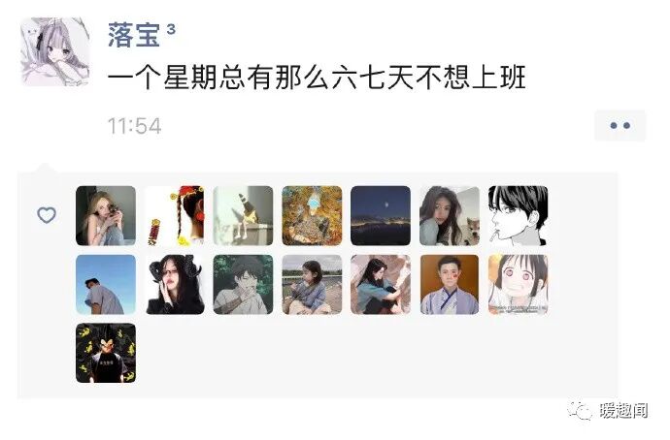Open the Vegeta dark anime avatar
Screen dimensions: 670x440
(106, 353)
